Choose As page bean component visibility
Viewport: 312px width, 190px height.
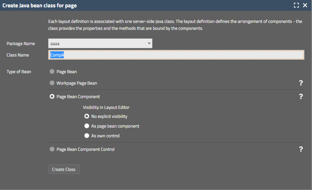tap(87, 126)
